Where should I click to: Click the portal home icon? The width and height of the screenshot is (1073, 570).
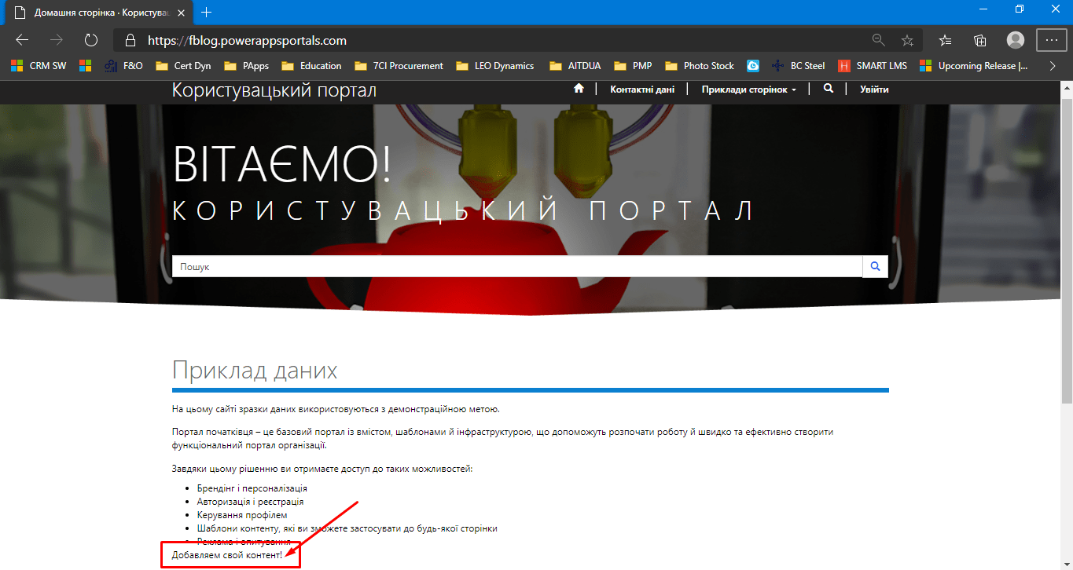click(579, 90)
